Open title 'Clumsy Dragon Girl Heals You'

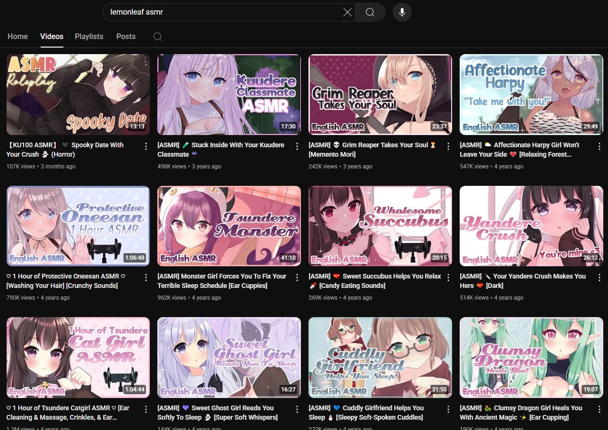pyautogui.click(x=521, y=413)
